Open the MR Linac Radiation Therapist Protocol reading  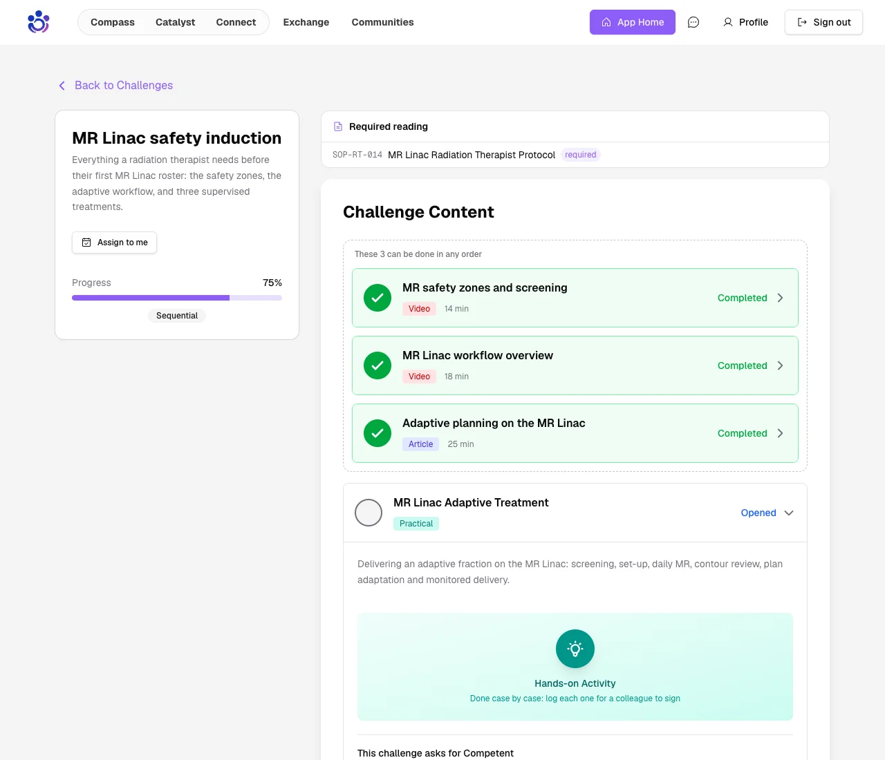[472, 155]
